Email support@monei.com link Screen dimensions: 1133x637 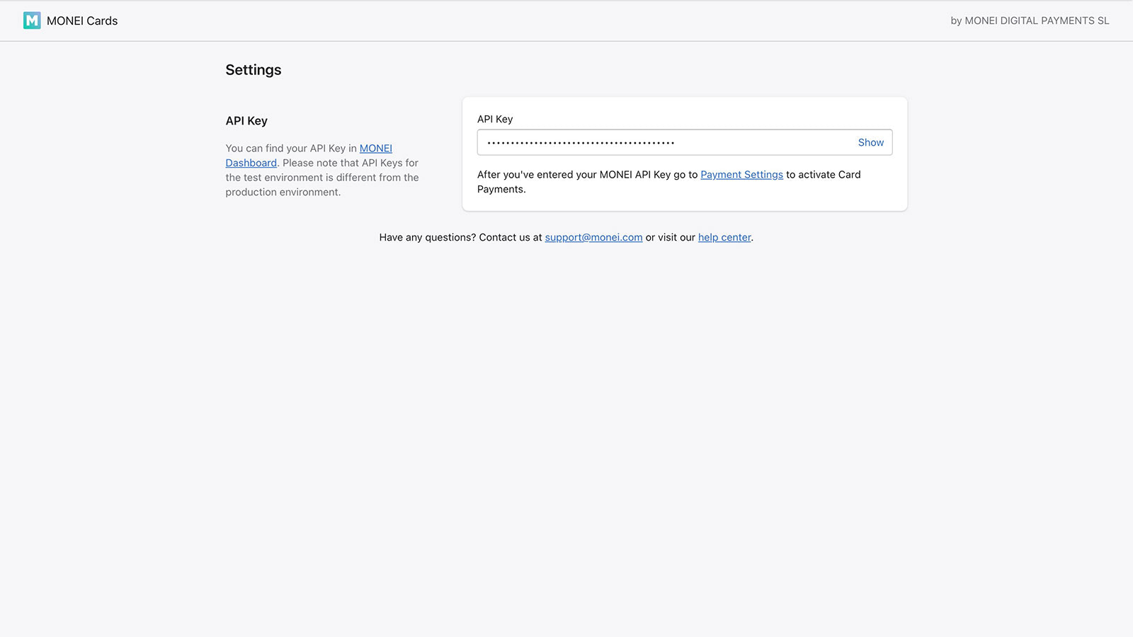click(x=593, y=238)
